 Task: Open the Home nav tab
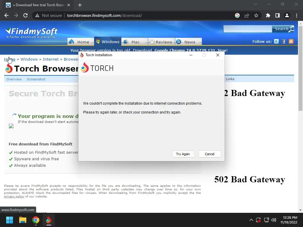point(80,42)
